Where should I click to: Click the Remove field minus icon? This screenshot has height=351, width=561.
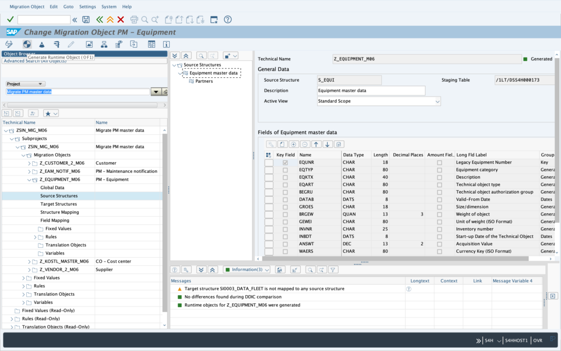click(x=305, y=144)
